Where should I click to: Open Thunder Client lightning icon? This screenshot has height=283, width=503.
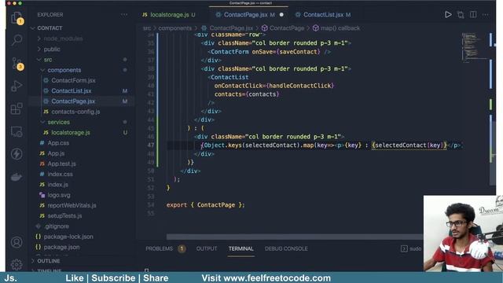17,154
